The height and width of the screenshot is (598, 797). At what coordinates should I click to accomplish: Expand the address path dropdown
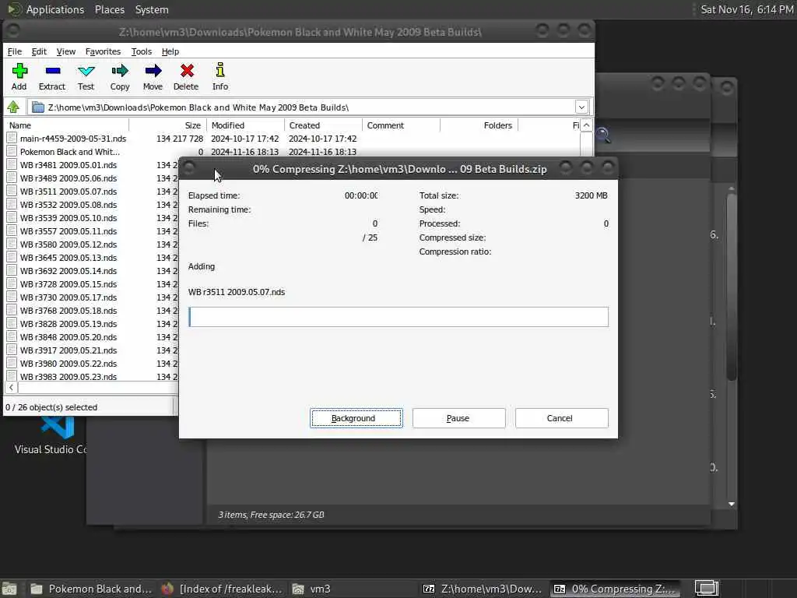[x=581, y=107]
